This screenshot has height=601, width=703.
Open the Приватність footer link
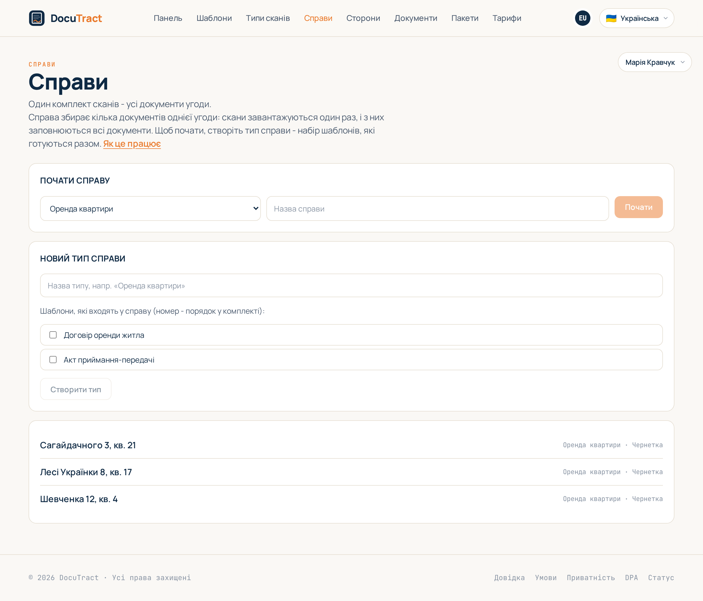coord(591,578)
